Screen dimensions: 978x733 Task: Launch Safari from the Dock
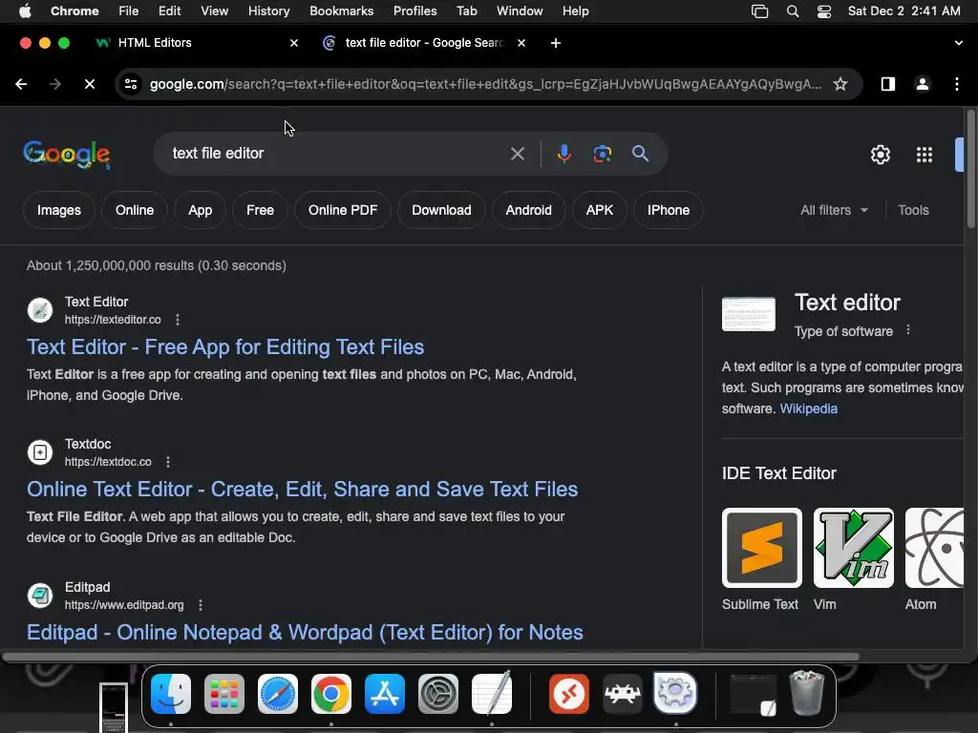tap(278, 694)
